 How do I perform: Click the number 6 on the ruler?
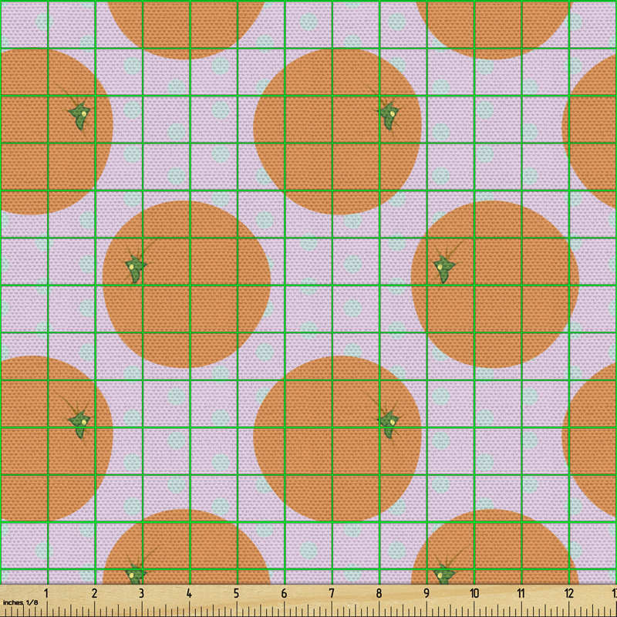point(284,593)
